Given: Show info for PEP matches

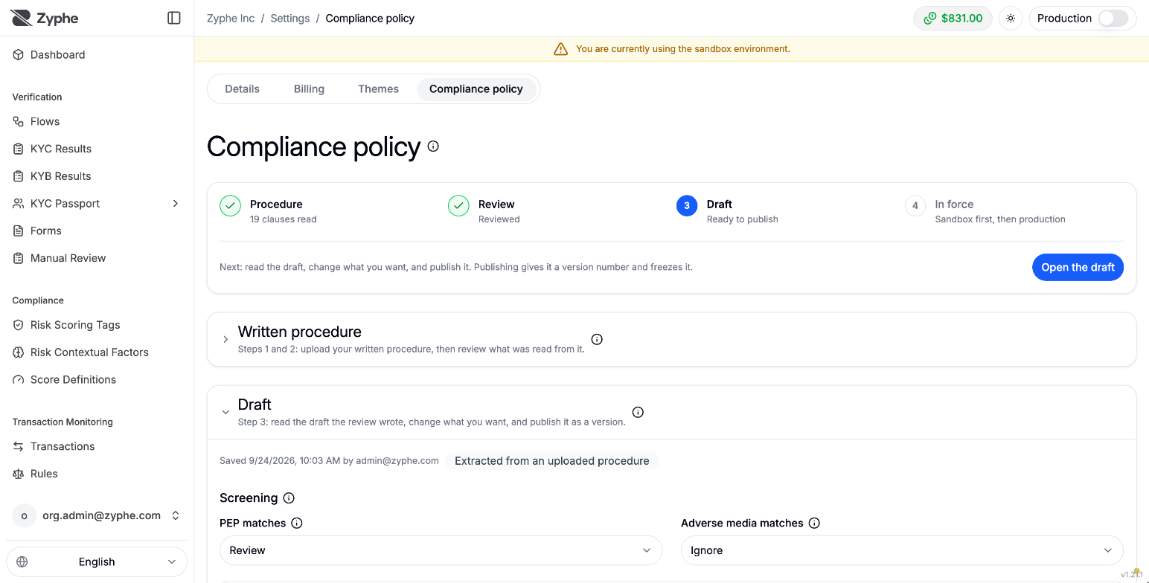Looking at the screenshot, I should (x=297, y=524).
